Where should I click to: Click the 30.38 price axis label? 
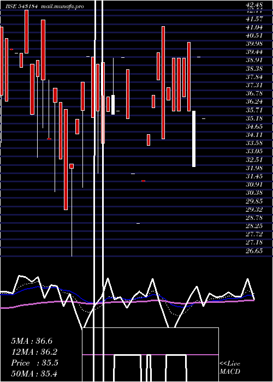[x=254, y=193]
